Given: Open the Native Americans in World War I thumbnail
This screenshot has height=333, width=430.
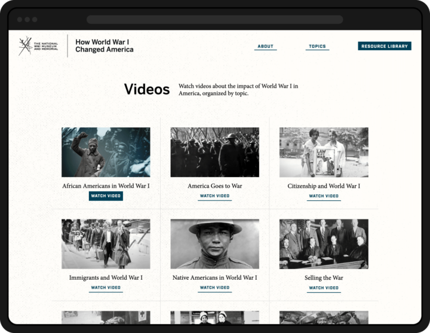Looking at the screenshot, I should (x=214, y=243).
